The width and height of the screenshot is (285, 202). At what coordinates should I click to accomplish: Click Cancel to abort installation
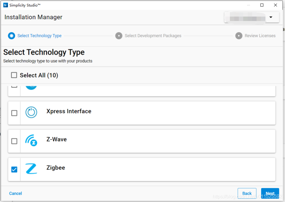(15, 193)
